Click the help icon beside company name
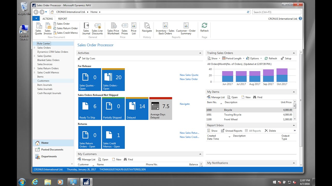This screenshot has width=332, height=186. pos(300,19)
